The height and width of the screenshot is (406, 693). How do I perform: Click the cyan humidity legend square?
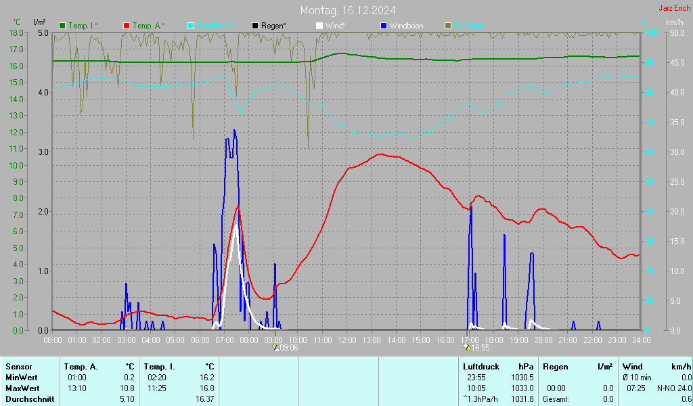[191, 26]
